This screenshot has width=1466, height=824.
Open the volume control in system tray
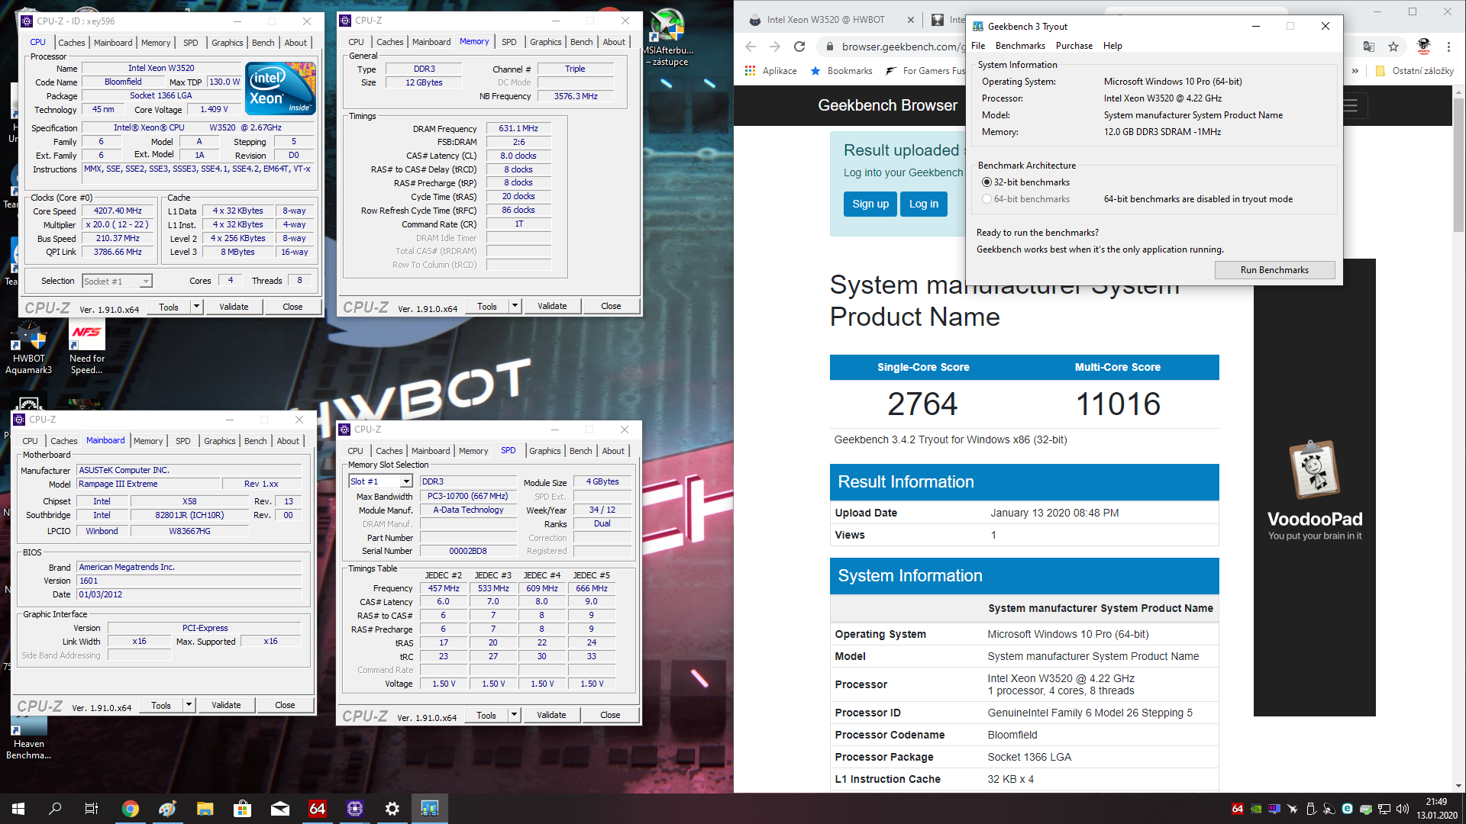pyautogui.click(x=1403, y=809)
